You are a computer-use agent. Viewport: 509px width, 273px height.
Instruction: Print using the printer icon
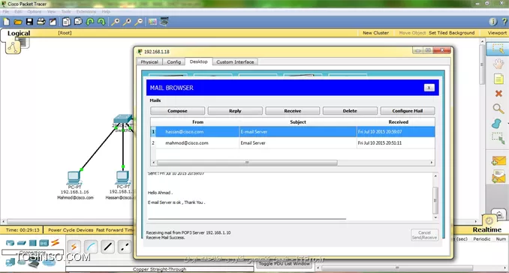[x=41, y=22]
